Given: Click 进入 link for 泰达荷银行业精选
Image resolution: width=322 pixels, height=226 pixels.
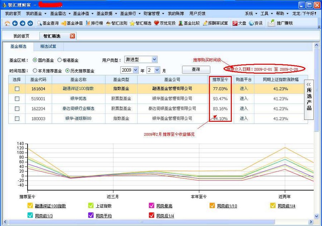Looking at the screenshot, I should (x=244, y=109).
